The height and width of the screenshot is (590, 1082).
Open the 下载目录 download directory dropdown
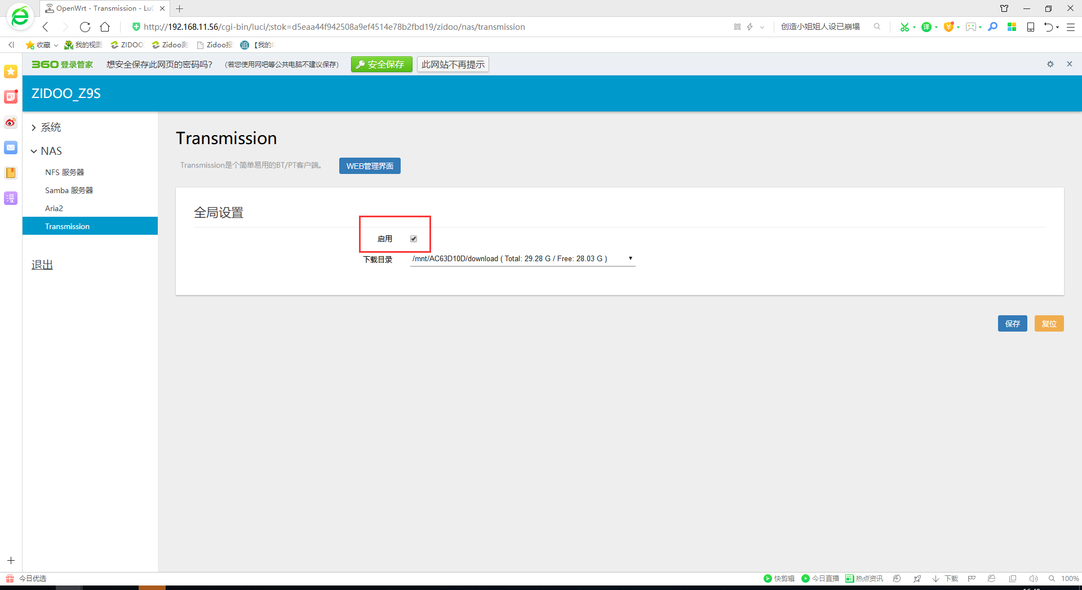point(522,259)
